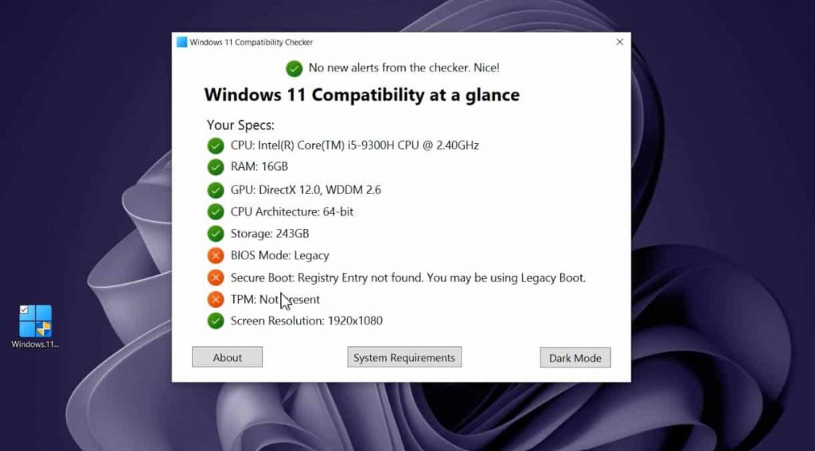815x451 pixels.
Task: Click the green check icon in alerts banner
Action: (x=294, y=68)
